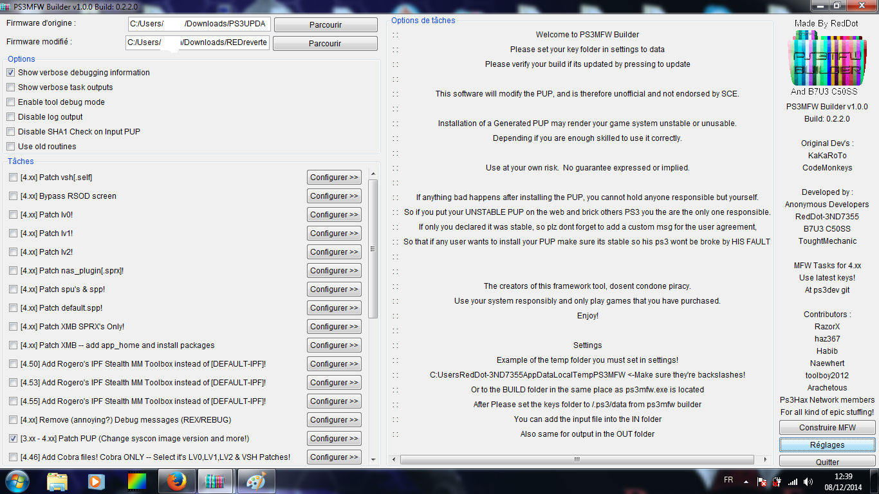Select the [4.xx] Patch vsh[.self] task
Image resolution: width=879 pixels, height=494 pixels.
[14, 178]
